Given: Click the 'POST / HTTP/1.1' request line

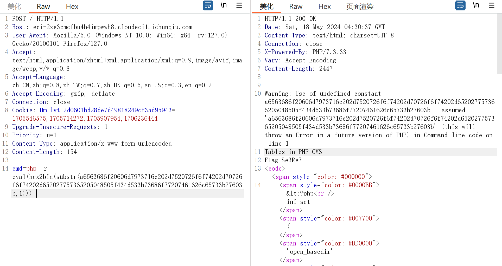Looking at the screenshot, I should [x=38, y=19].
